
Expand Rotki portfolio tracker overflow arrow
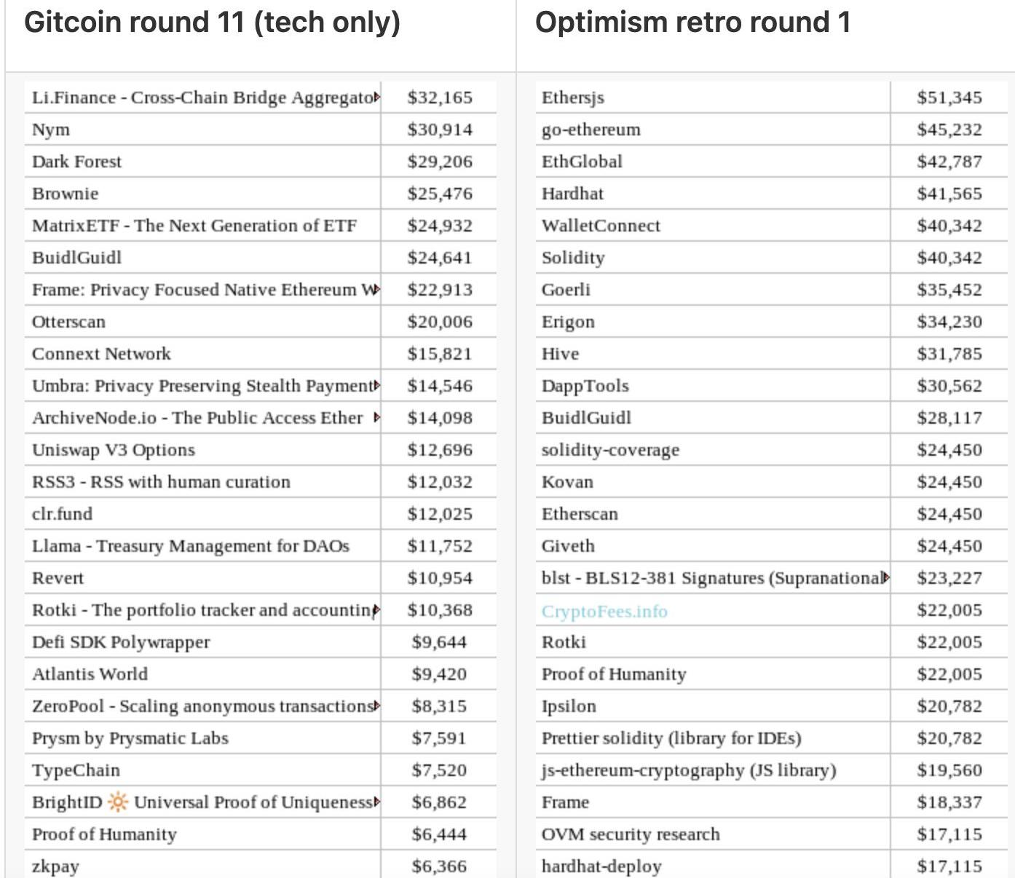coord(376,610)
